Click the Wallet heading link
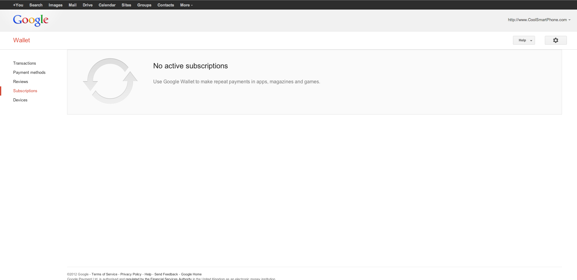 (x=21, y=40)
